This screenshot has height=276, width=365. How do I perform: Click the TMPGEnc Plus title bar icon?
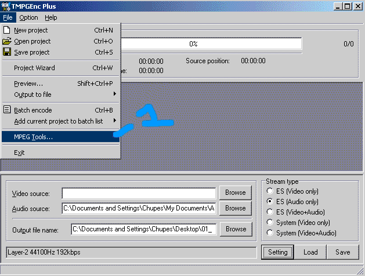click(6, 6)
